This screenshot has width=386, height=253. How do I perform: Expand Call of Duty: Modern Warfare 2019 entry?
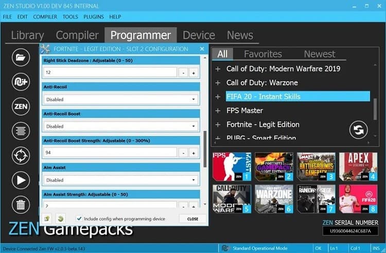pos(218,69)
